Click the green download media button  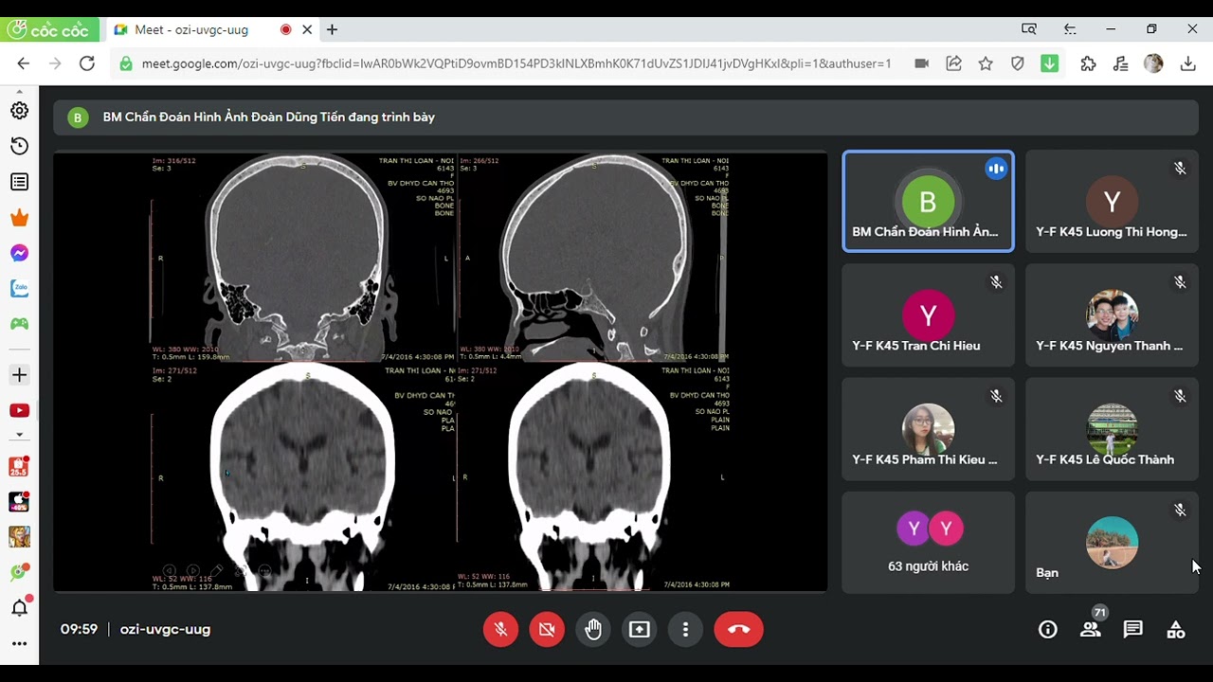(1049, 63)
